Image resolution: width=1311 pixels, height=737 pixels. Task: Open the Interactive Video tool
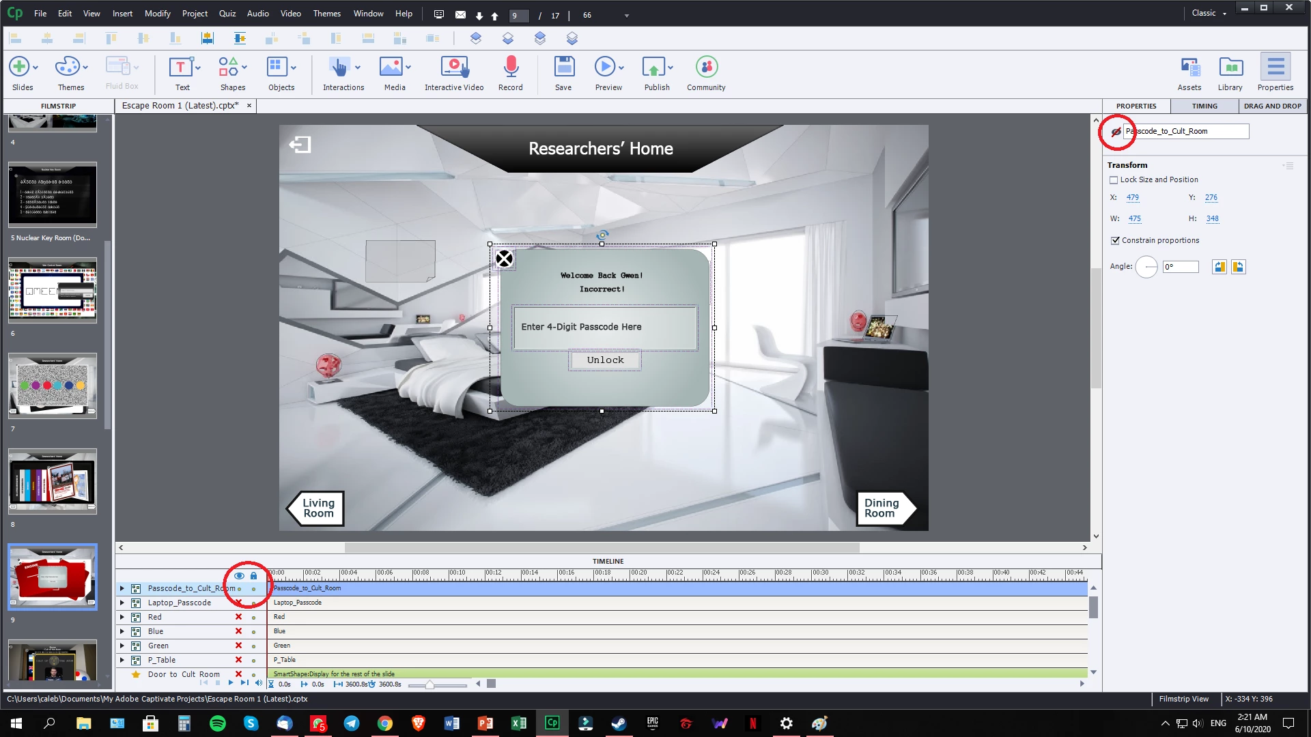tap(454, 68)
